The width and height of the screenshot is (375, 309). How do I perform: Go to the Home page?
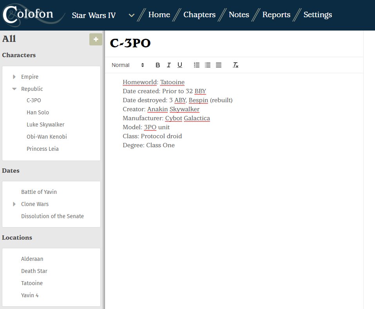[x=159, y=14]
